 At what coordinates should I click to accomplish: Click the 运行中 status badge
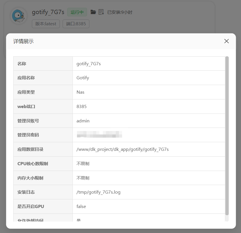(x=77, y=12)
